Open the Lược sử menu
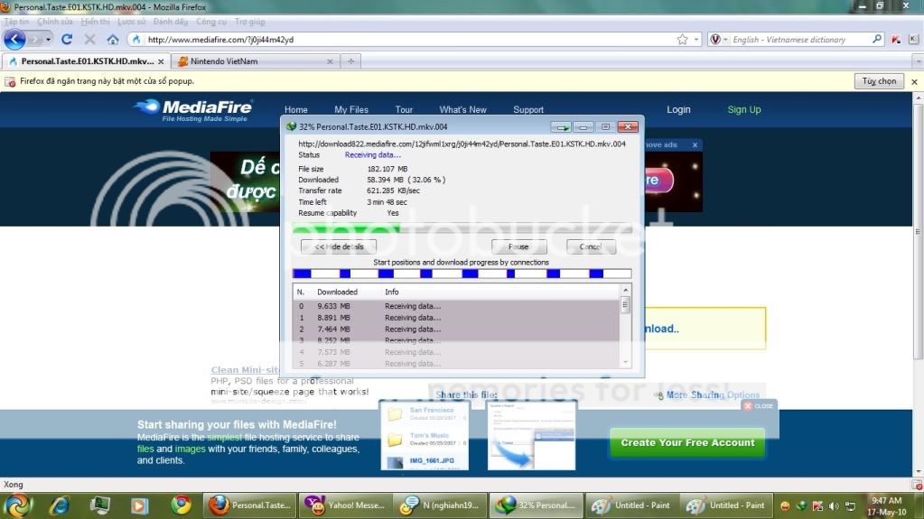This screenshot has height=519, width=924. point(131,22)
